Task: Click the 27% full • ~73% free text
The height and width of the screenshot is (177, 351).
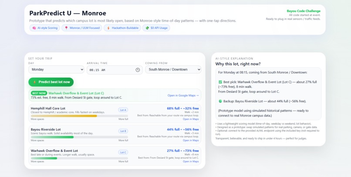Action: (183, 151)
